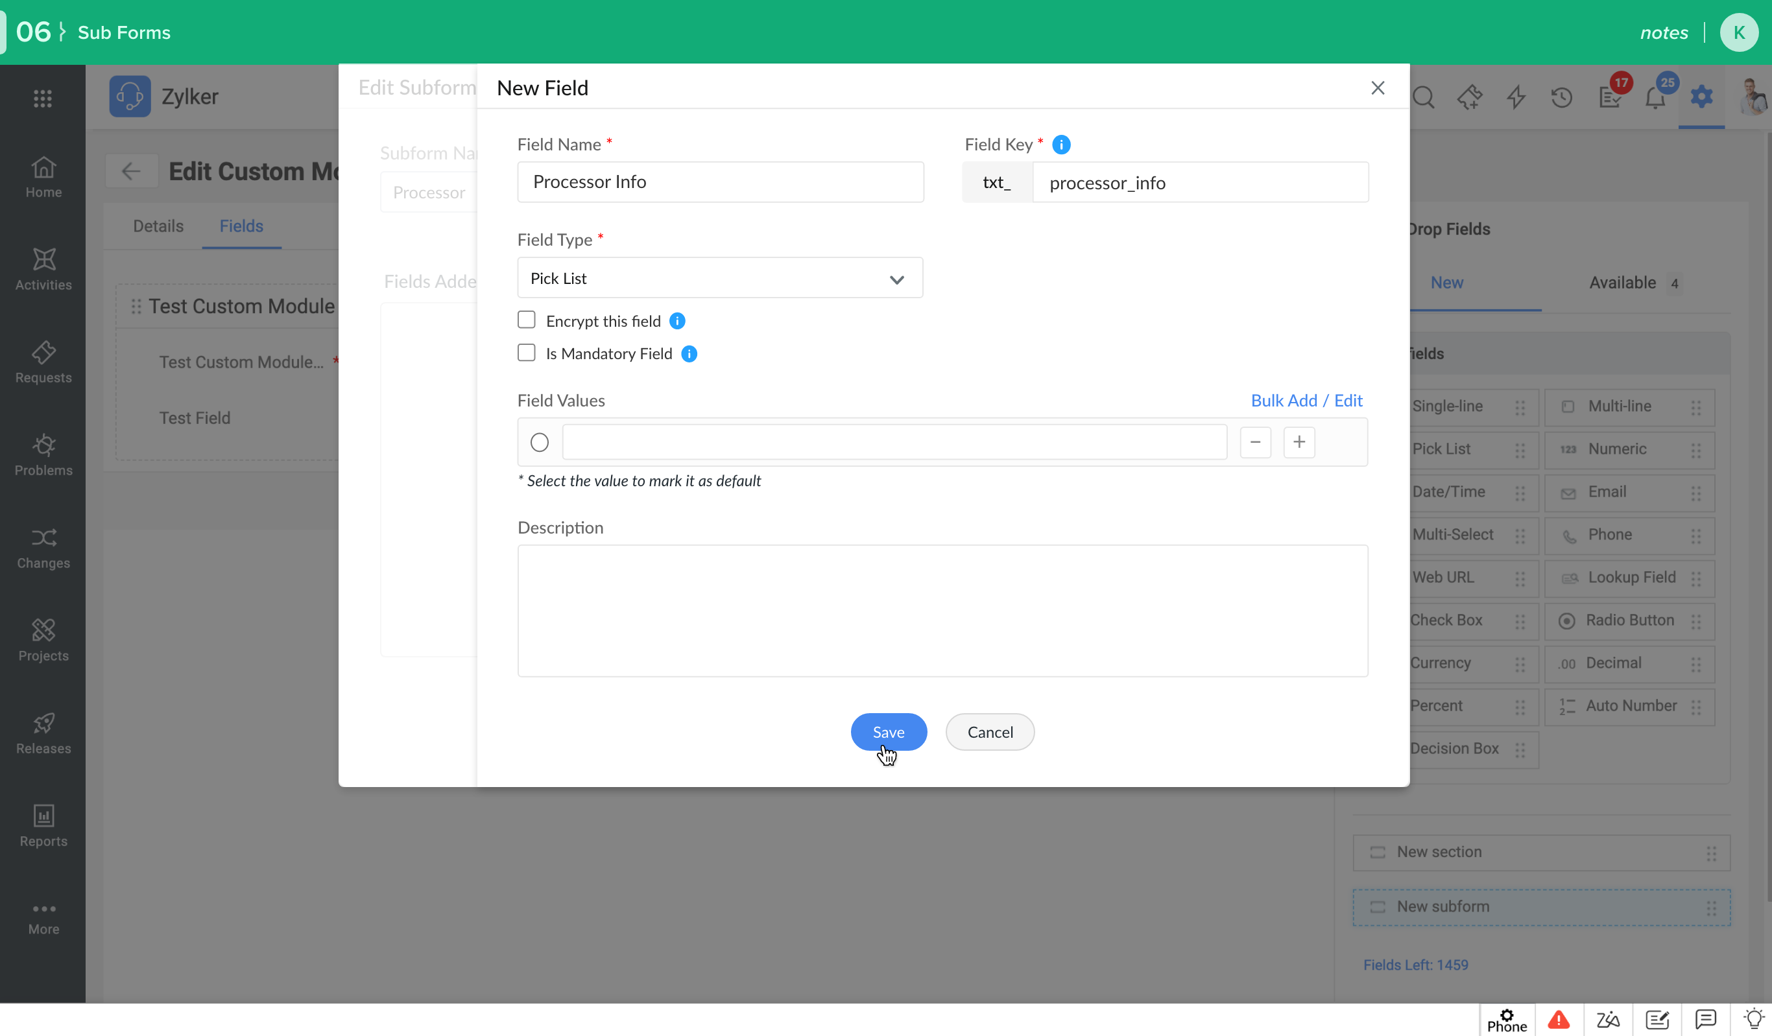Remove field value with minus button
The height and width of the screenshot is (1036, 1772).
(1254, 442)
